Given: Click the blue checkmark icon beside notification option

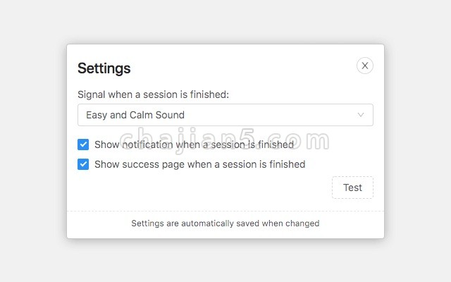Looking at the screenshot, I should tap(83, 145).
